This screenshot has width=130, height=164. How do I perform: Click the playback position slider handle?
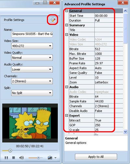(x=10, y=150)
